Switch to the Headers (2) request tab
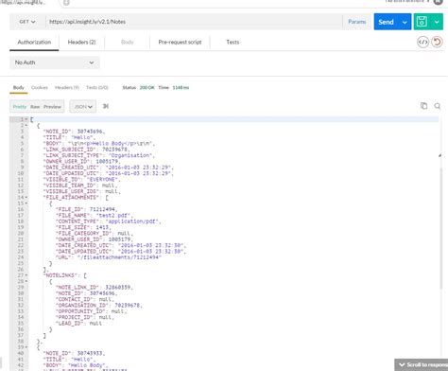Image resolution: width=448 pixels, height=371 pixels. point(81,42)
